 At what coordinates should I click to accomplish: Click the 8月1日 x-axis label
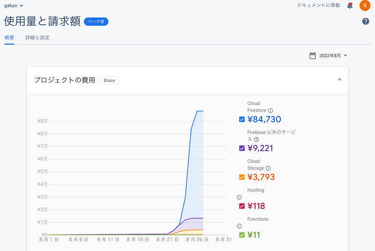click(49, 240)
